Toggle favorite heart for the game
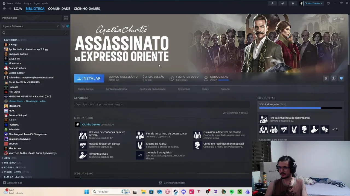 coord(341,78)
